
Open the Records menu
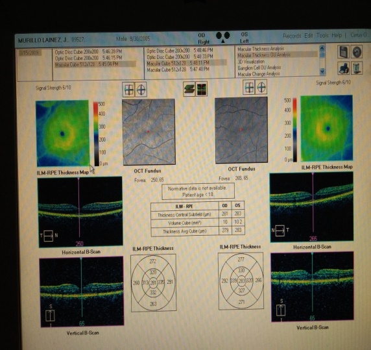point(292,36)
